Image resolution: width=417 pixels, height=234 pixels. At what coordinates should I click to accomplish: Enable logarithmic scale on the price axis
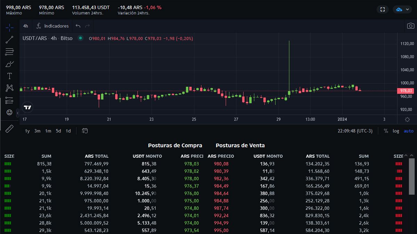(396, 131)
